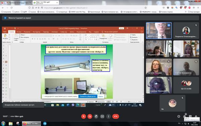The height and width of the screenshot is (126, 201).
Task: Open Telegram from the taskbar
Action: tap(45, 124)
